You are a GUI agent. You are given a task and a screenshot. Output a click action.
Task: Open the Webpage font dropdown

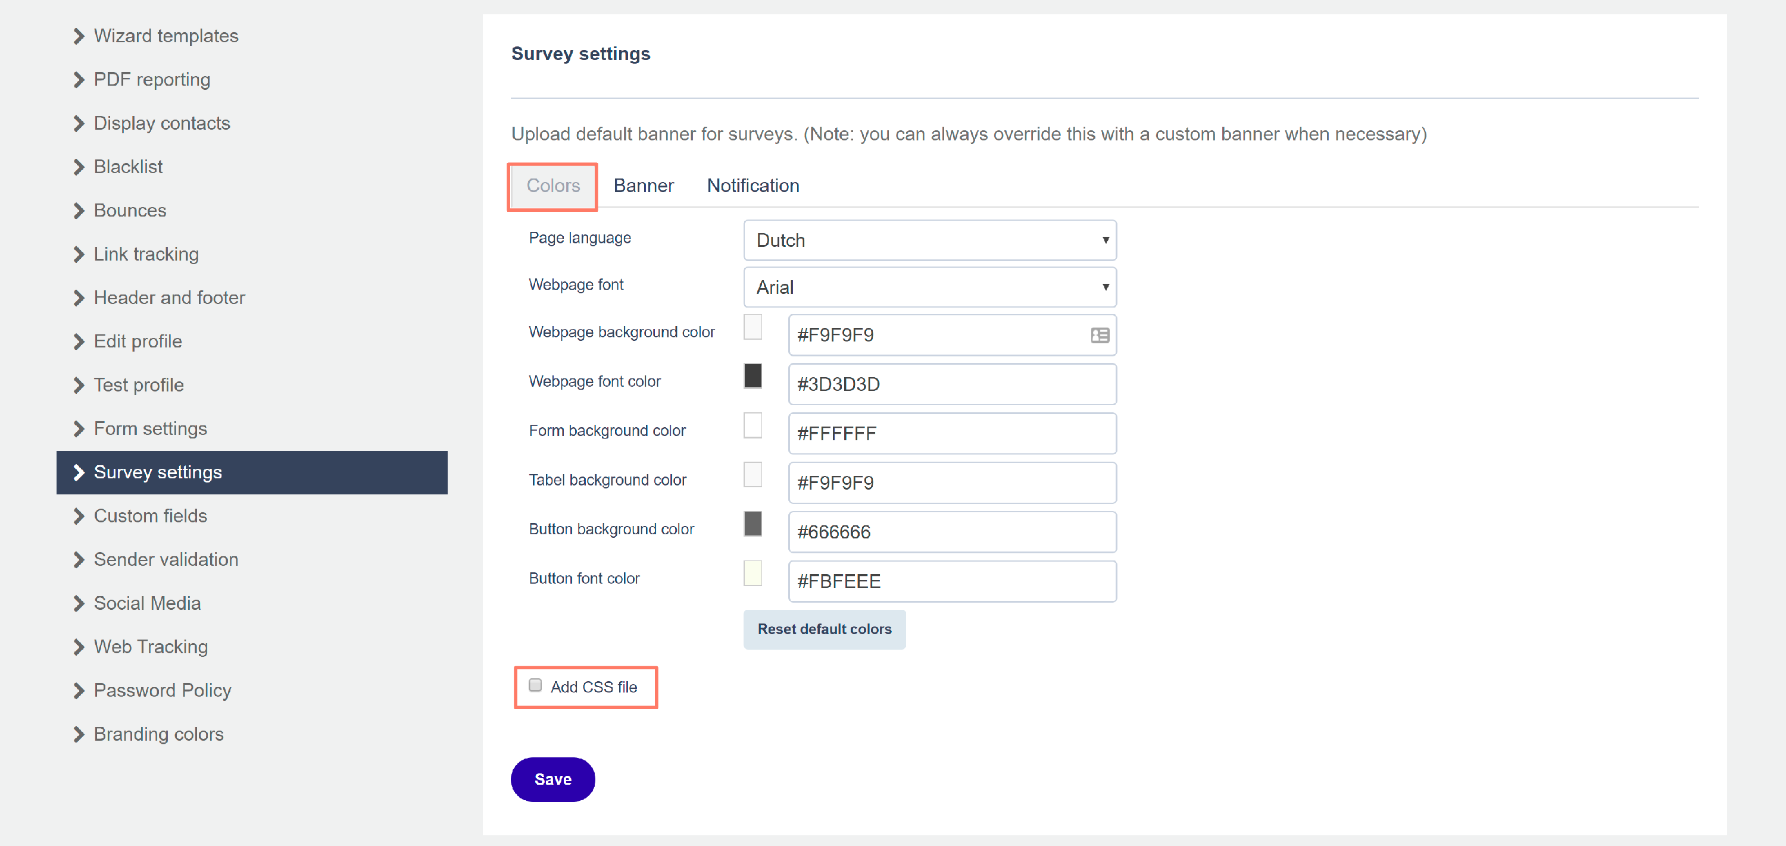coord(929,287)
